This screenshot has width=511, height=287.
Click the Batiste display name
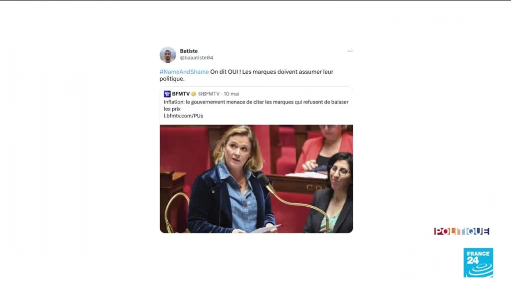click(189, 51)
